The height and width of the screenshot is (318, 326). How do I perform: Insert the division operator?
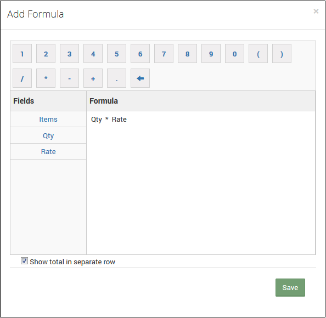pyautogui.click(x=23, y=78)
